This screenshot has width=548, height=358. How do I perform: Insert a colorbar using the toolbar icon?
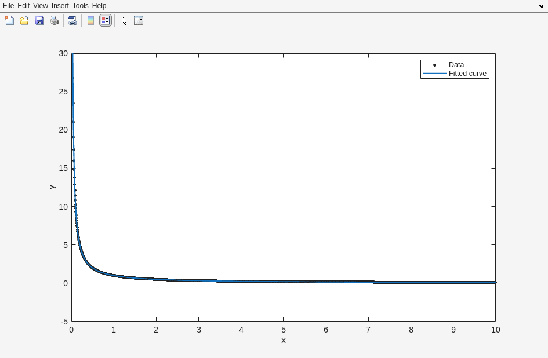point(90,20)
